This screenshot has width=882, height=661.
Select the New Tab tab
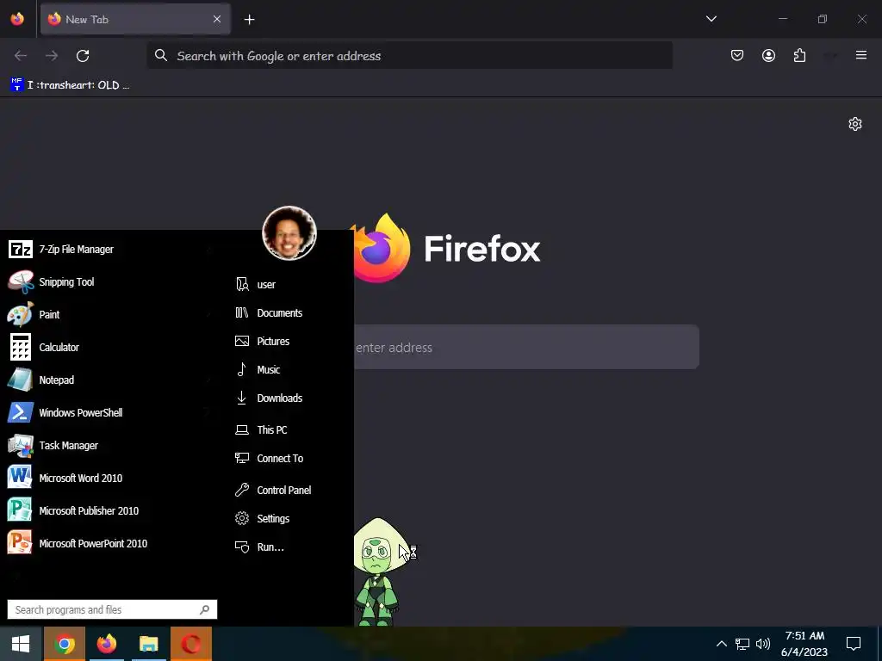click(135, 19)
